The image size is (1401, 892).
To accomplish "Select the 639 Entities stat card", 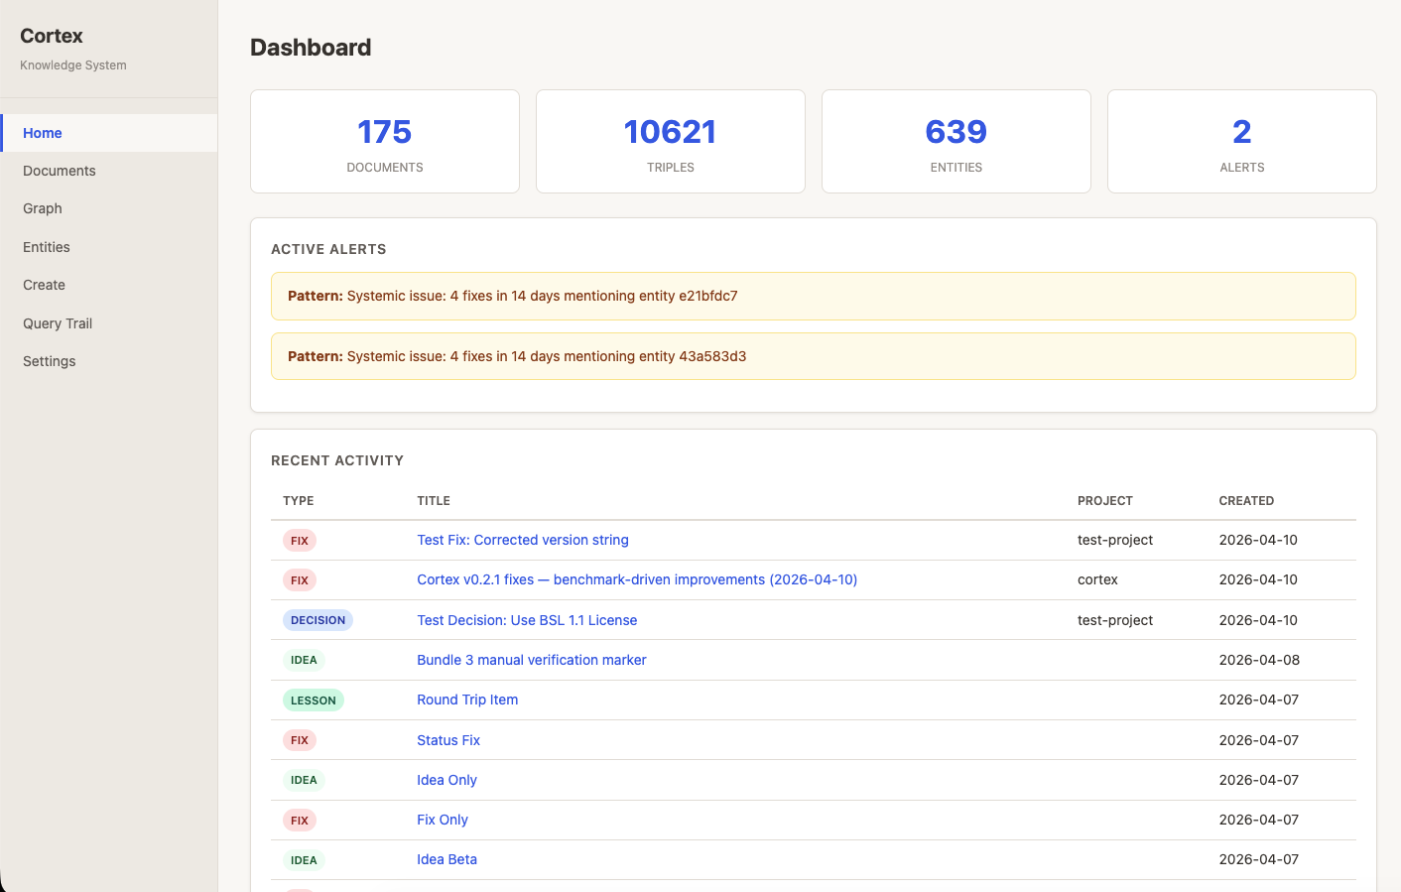I will [955, 141].
